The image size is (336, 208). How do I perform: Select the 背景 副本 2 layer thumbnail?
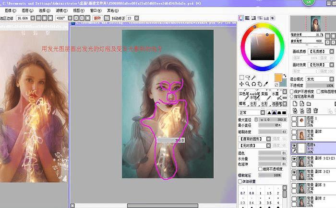click(x=302, y=201)
